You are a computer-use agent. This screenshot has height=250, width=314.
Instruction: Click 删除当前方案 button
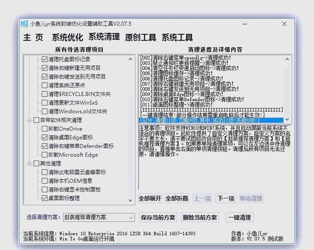(200, 218)
